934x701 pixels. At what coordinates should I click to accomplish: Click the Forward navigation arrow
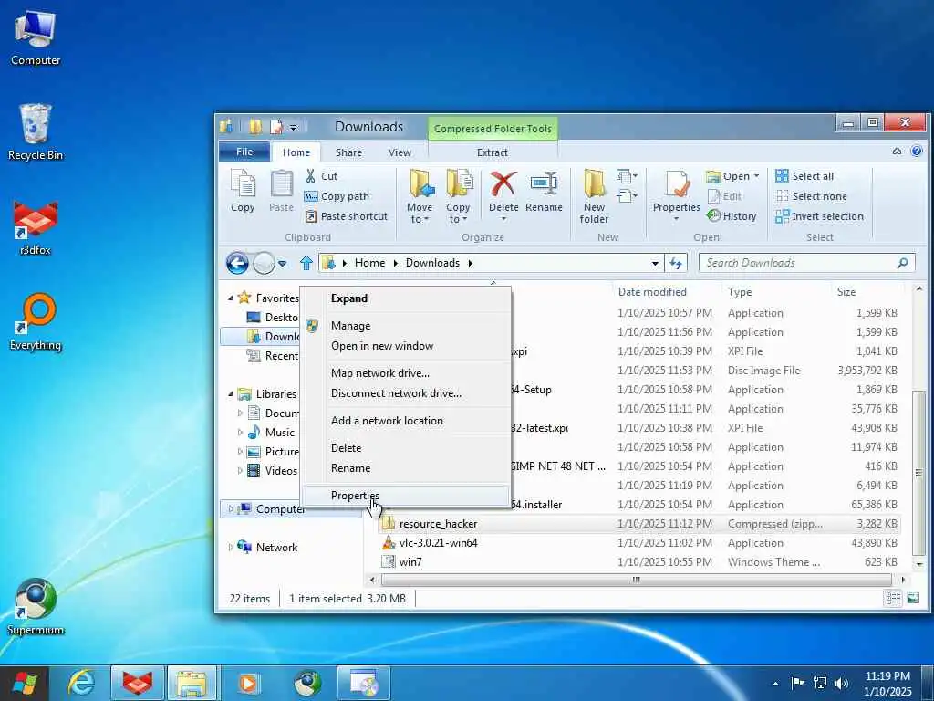pos(264,263)
